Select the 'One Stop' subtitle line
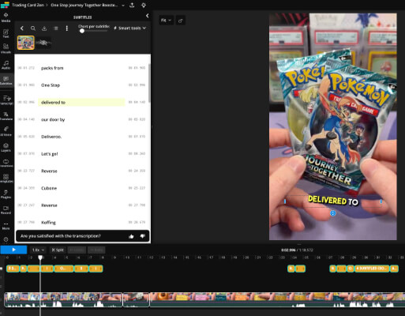 pos(81,85)
